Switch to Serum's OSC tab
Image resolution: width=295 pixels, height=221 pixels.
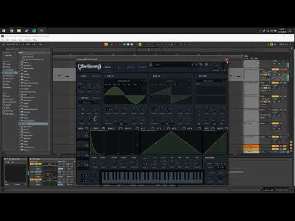(108, 68)
